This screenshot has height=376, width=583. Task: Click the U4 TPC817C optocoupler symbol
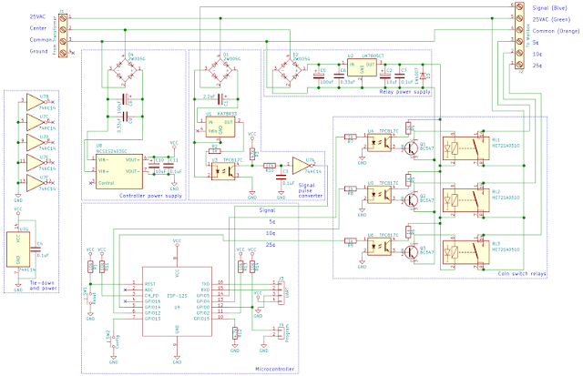pyautogui.click(x=379, y=142)
